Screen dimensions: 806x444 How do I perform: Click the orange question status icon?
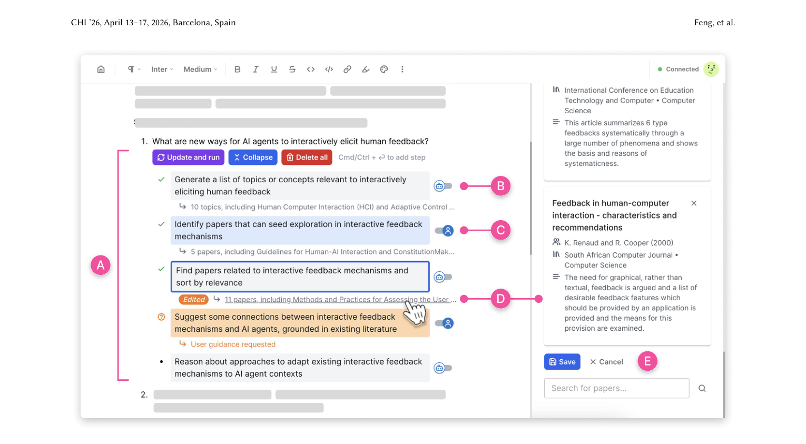(161, 317)
